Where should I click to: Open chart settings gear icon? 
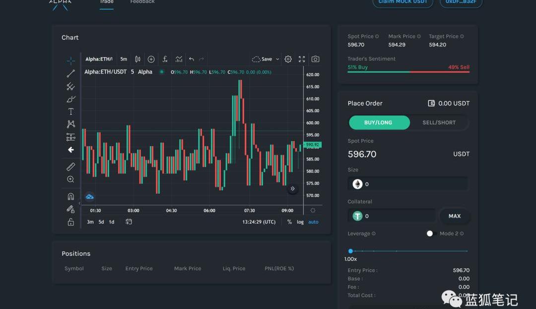coord(288,59)
